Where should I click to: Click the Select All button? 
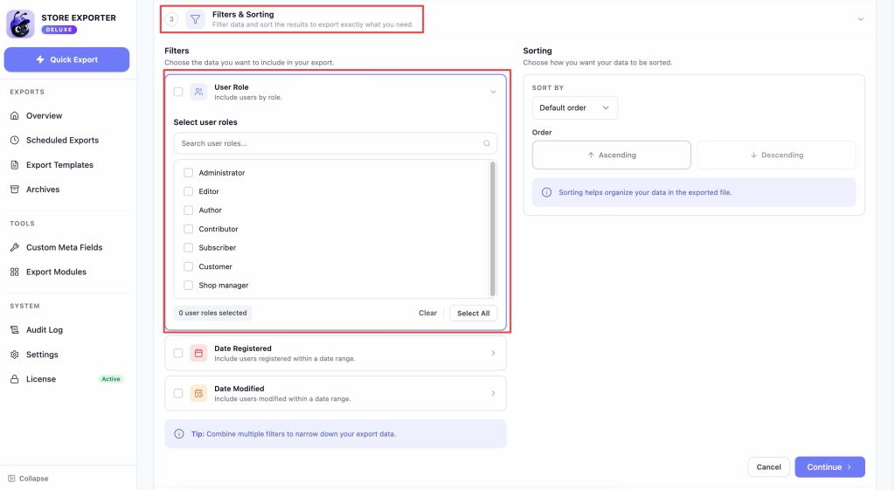[473, 314]
